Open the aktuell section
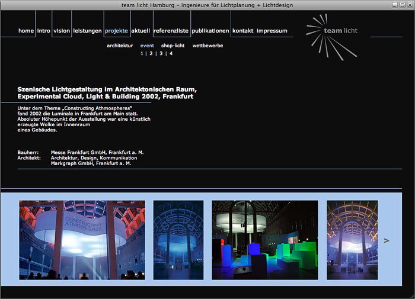415x299 pixels. coord(141,31)
